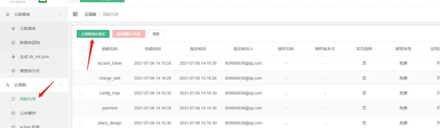The image size is (440, 128).
Task: Click creation time 2021-07-06 14:16:28 of charge_add
Action: click(153, 78)
